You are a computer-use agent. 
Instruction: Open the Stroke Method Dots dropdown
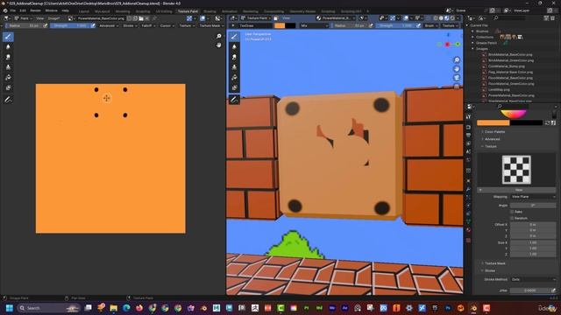click(533, 279)
